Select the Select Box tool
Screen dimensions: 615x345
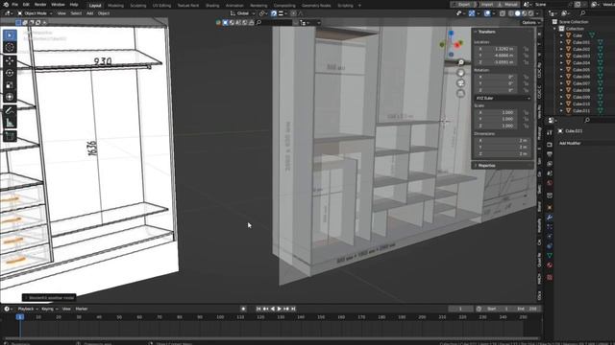tap(10, 35)
